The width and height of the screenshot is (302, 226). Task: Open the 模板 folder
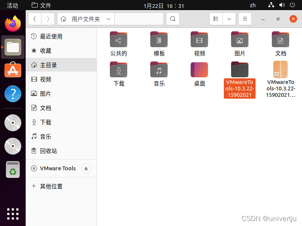coord(159,40)
